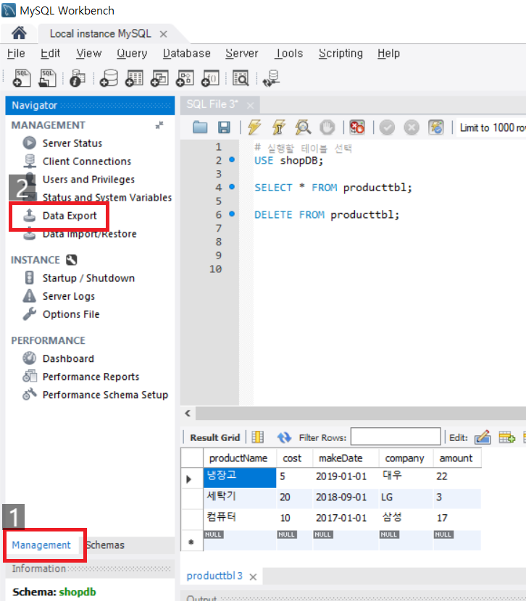The height and width of the screenshot is (601, 526).
Task: Create new function toolbar icon
Action: point(210,78)
